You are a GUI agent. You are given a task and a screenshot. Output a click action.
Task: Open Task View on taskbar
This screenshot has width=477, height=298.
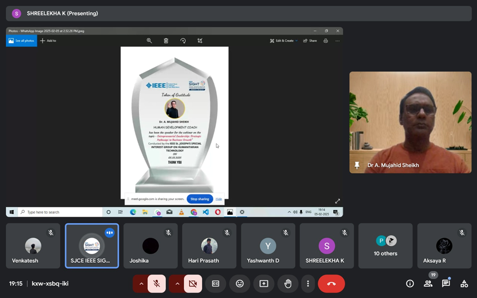120,212
